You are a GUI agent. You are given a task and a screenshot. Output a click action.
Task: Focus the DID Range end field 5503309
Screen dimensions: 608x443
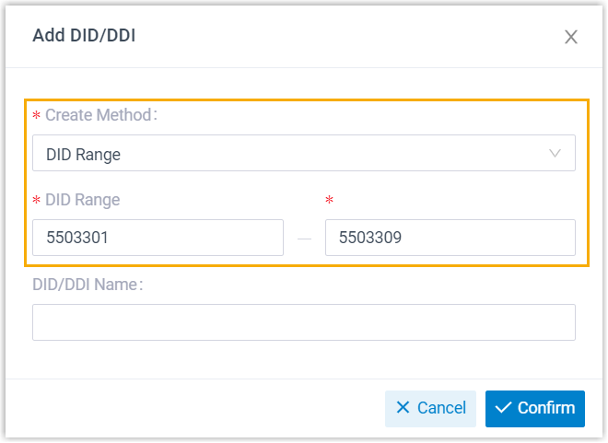click(x=450, y=238)
